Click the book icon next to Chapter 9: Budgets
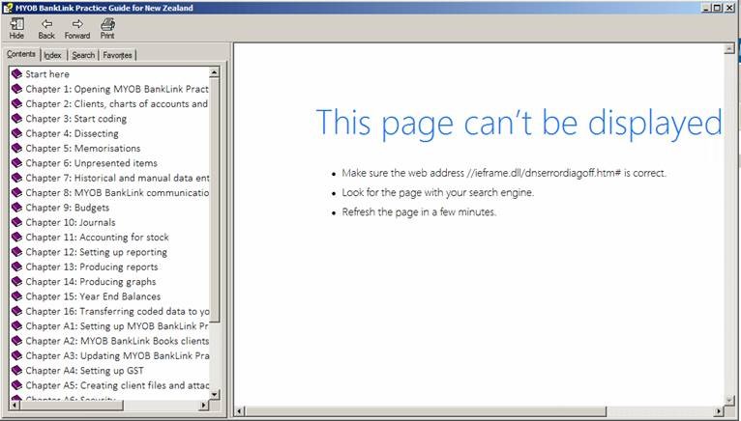 tap(16, 208)
